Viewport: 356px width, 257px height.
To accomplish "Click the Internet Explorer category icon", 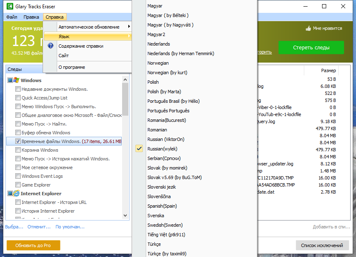I will click(x=16, y=193).
